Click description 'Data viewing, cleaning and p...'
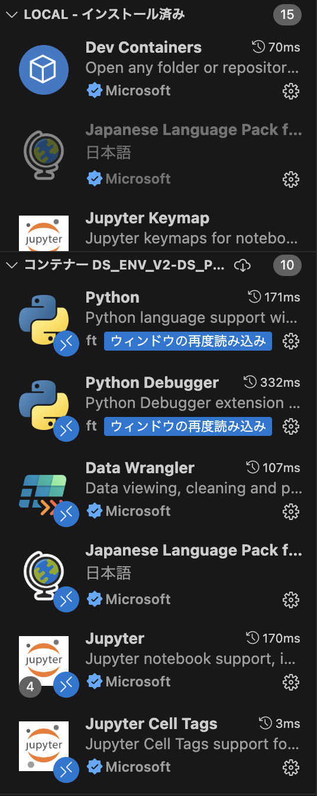Viewport: 317px width, 796px height. (x=193, y=489)
